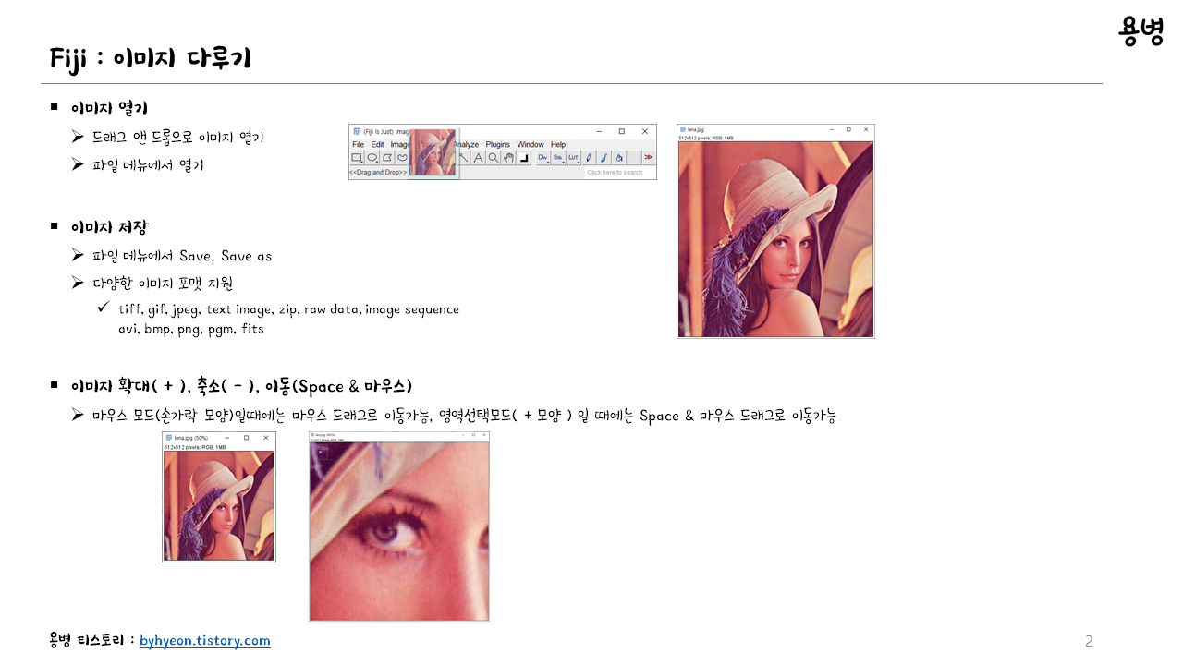Close the Fiji main window
The width and height of the screenshot is (1183, 665).
pyautogui.click(x=645, y=131)
